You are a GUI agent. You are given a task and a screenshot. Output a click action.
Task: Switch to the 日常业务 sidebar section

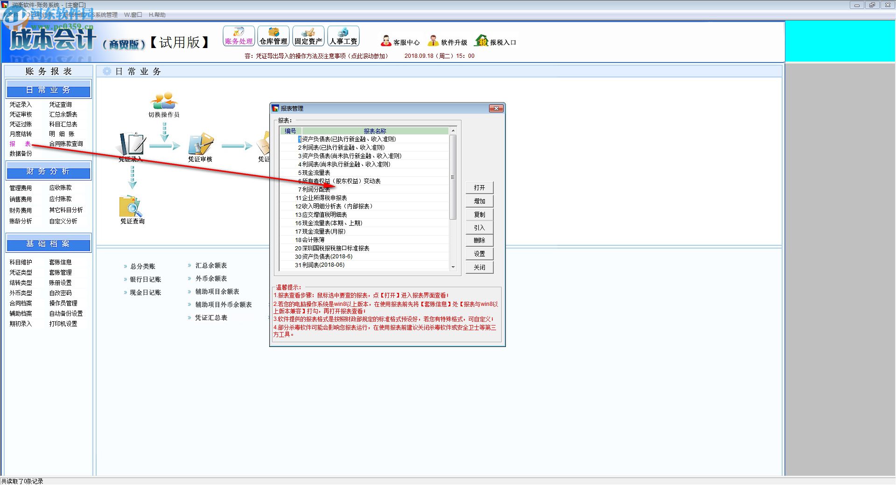click(x=49, y=90)
